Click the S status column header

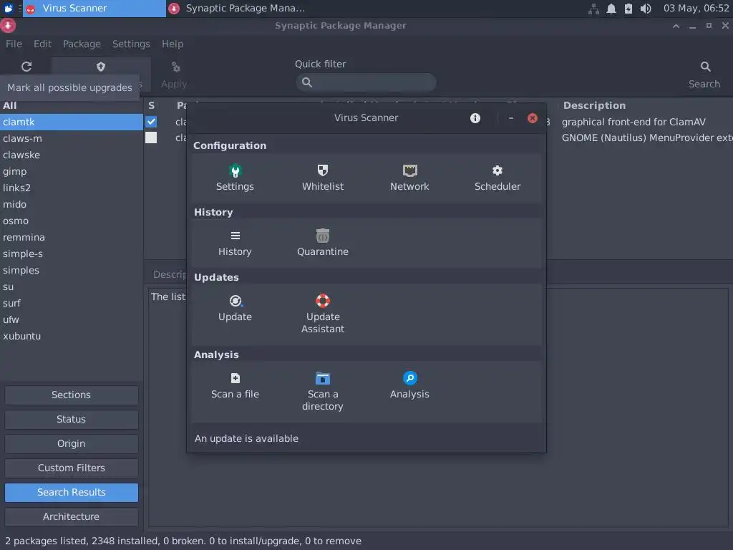(x=152, y=106)
